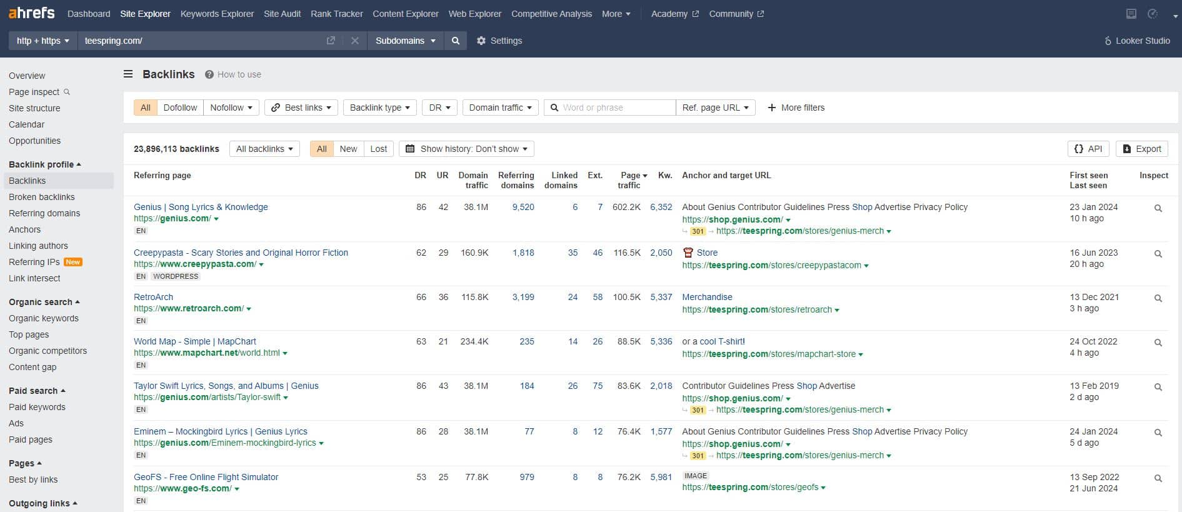Open the Domain traffic filter dropdown
This screenshot has height=512, width=1182.
coord(500,108)
